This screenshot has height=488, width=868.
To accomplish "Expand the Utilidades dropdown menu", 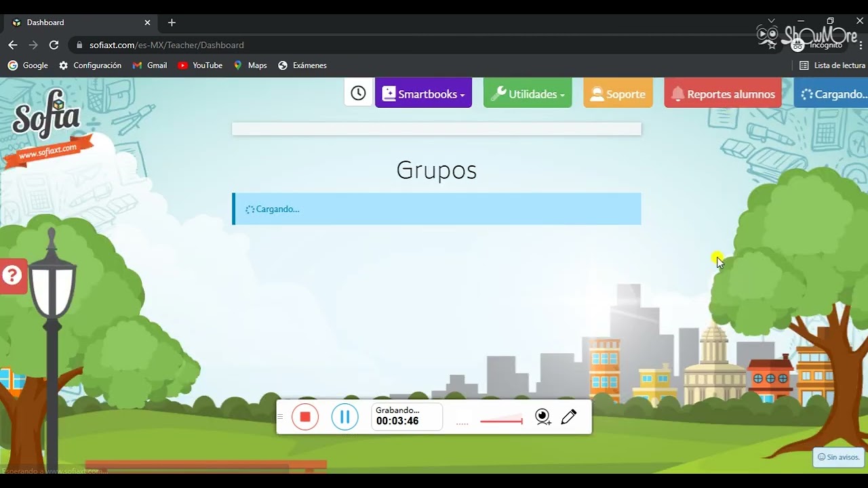I will (528, 94).
